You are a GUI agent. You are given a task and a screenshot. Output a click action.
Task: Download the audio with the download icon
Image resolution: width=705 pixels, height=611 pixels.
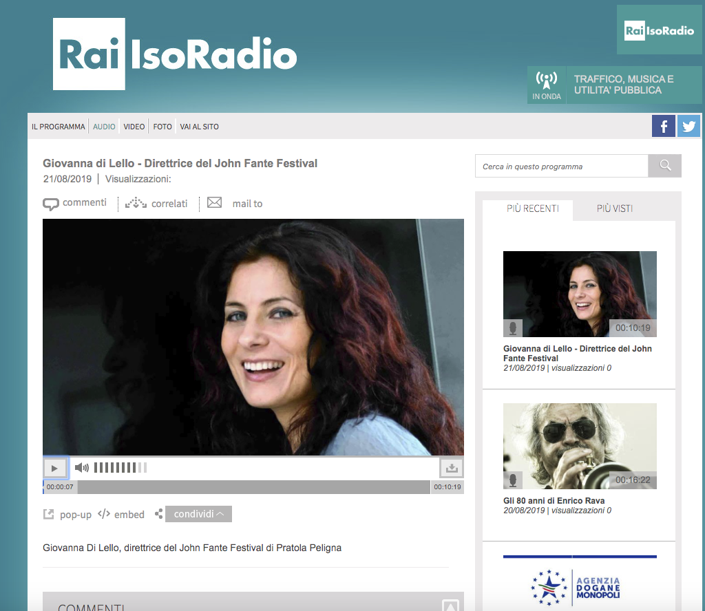[x=452, y=468]
